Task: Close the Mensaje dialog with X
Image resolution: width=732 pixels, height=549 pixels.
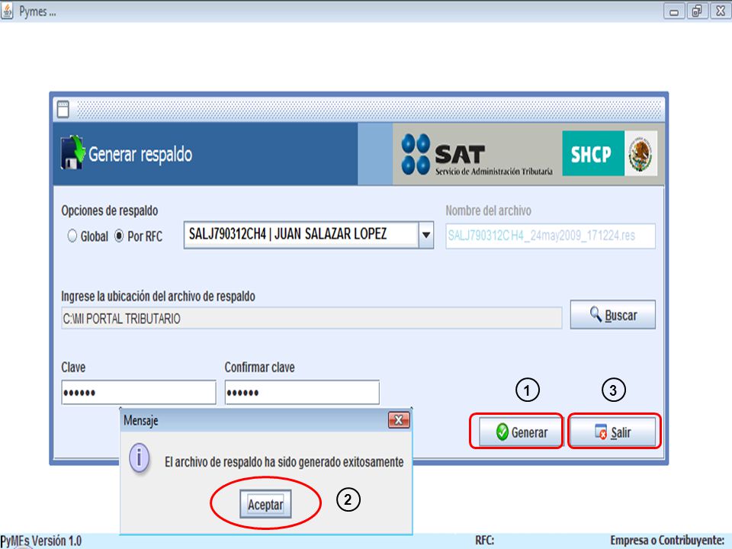Action: (x=399, y=420)
